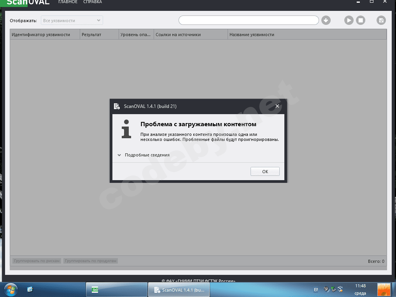
Task: Click the EN language indicator
Action: (316, 290)
